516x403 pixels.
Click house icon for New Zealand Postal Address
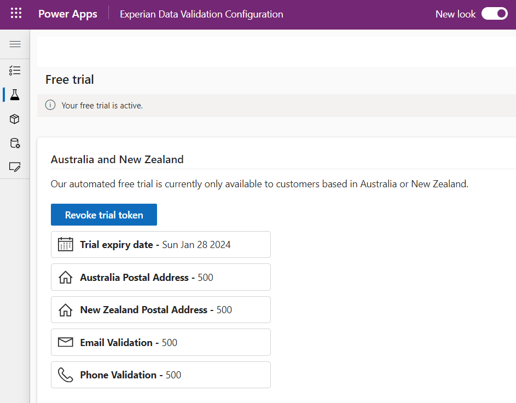66,310
